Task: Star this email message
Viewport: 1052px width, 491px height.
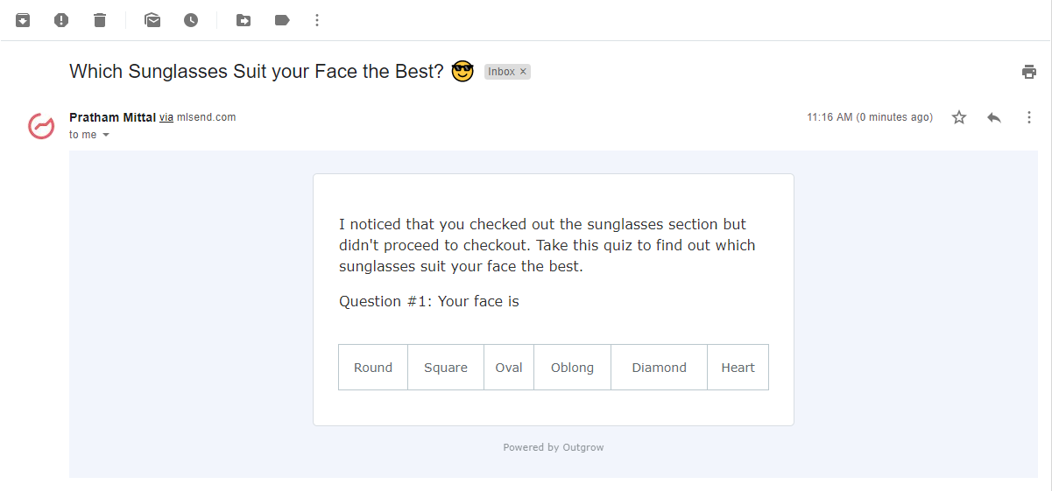Action: pos(959,117)
